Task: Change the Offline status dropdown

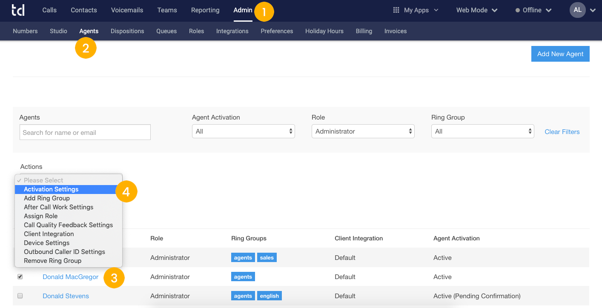Action: [533, 10]
